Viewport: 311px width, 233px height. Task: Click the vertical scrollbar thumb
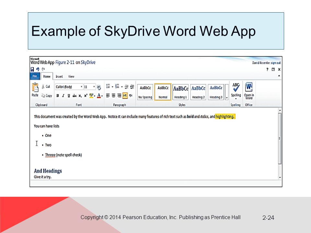click(x=280, y=139)
